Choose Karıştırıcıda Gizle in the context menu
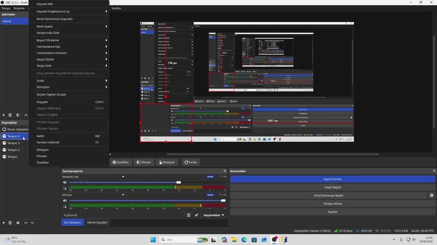Image resolution: width=437 pixels, height=245 pixels. click(x=69, y=33)
